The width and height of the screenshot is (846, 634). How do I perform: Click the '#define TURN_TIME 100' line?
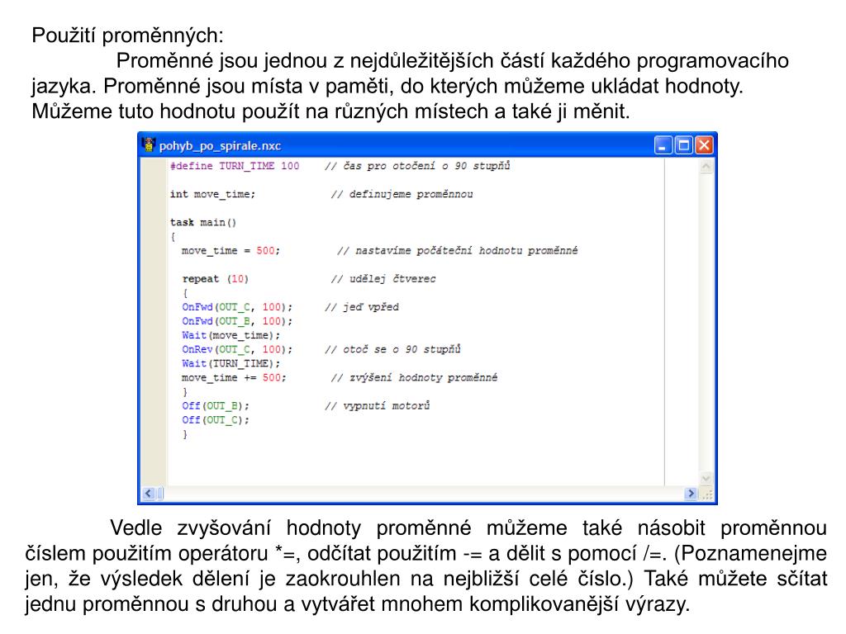click(x=235, y=166)
